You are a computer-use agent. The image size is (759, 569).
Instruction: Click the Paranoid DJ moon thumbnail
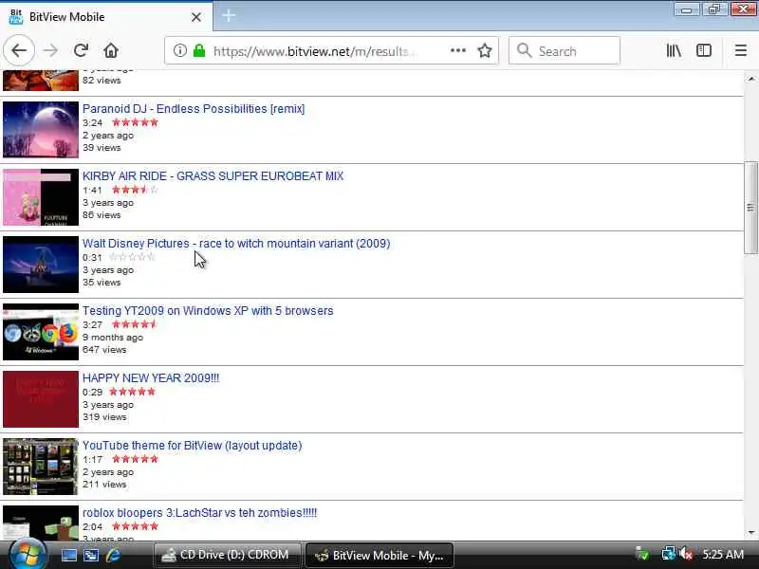click(41, 130)
